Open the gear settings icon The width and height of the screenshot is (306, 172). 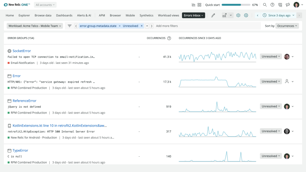[246, 15]
